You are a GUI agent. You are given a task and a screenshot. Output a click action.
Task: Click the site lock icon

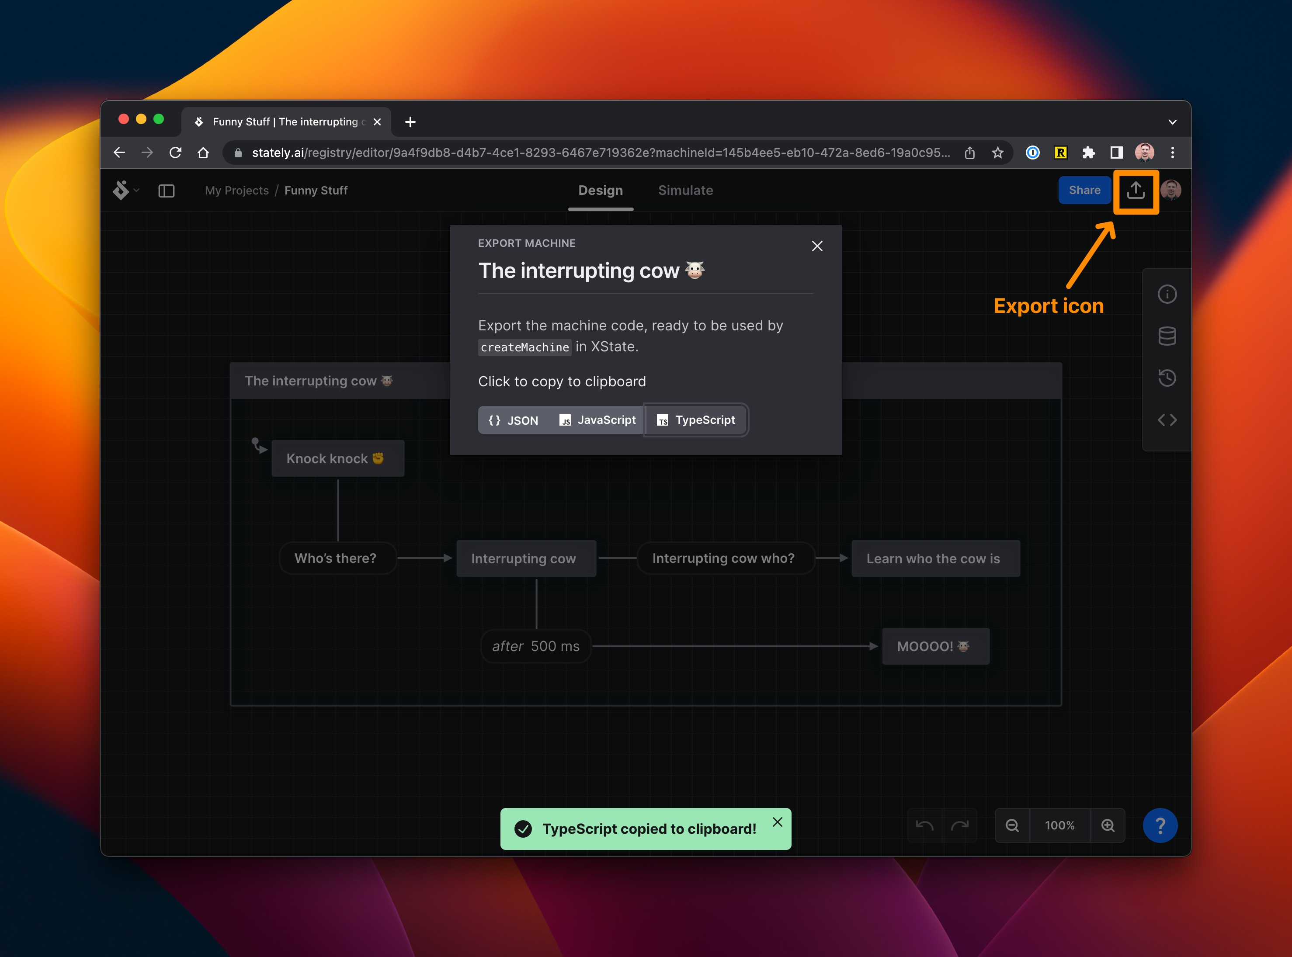pos(237,153)
